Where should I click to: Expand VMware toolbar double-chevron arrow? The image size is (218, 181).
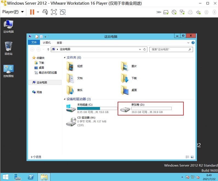tap(159, 12)
